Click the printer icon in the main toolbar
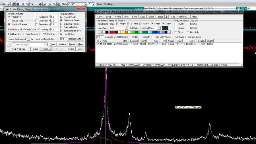Viewport: 256px width, 144px height. coord(13,4)
